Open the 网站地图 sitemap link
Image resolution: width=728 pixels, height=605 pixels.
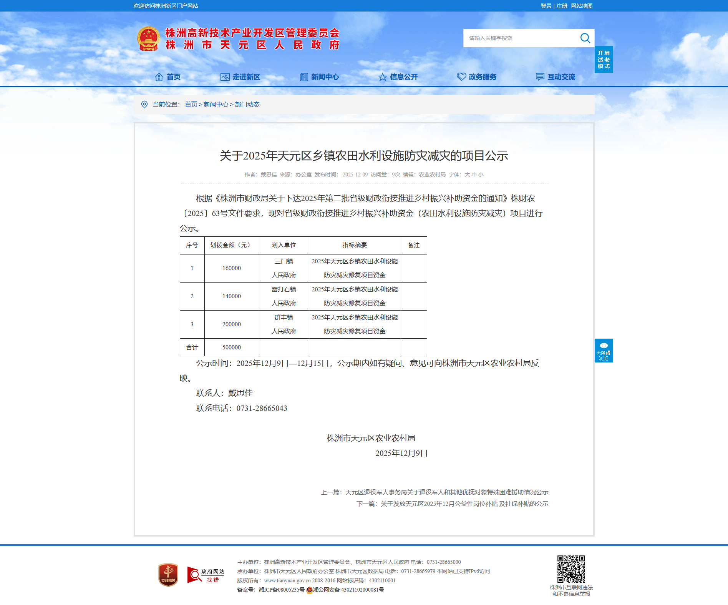click(x=582, y=6)
